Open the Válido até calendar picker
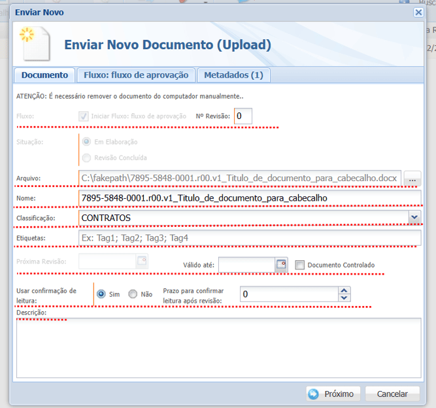 click(282, 265)
